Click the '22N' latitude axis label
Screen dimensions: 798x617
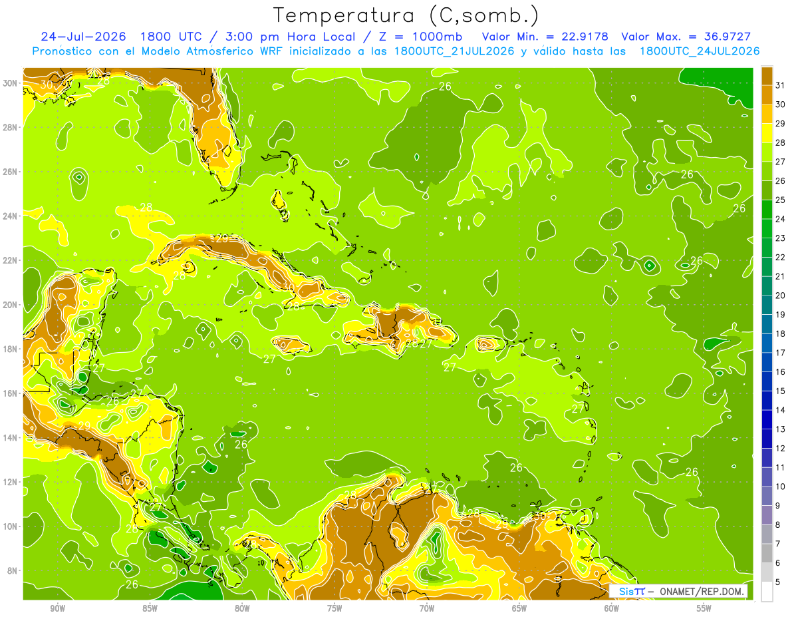11,260
